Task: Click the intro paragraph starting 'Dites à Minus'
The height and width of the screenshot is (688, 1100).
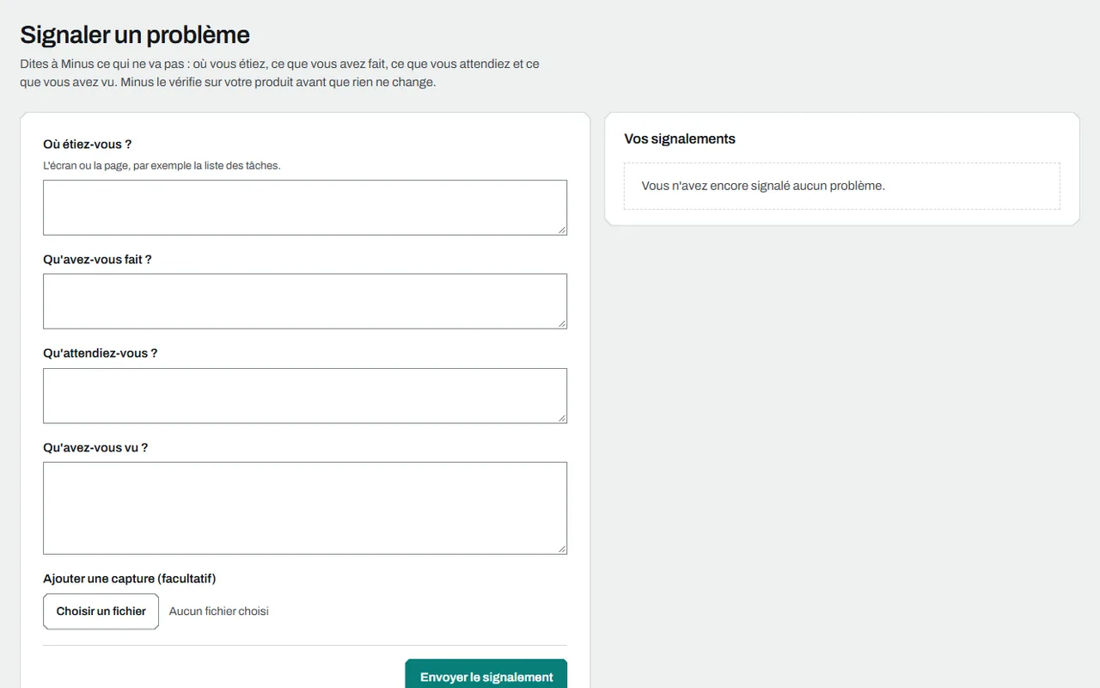Action: tap(280, 73)
